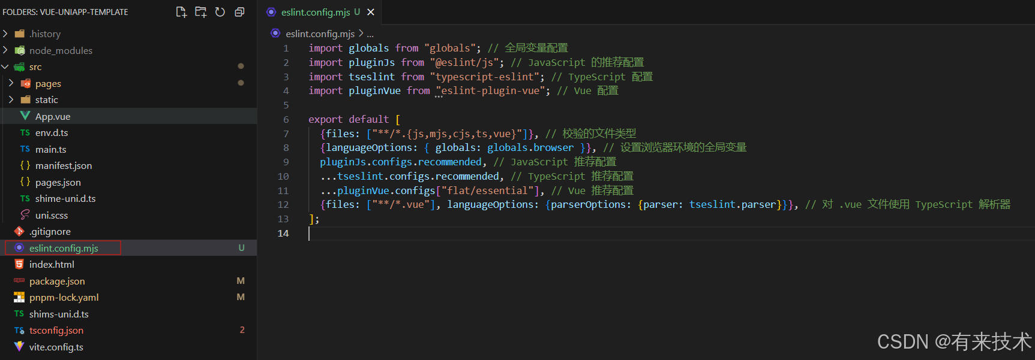Viewport: 1035px width, 360px height.
Task: Refresh the explorer with the refresh icon
Action: 220,12
